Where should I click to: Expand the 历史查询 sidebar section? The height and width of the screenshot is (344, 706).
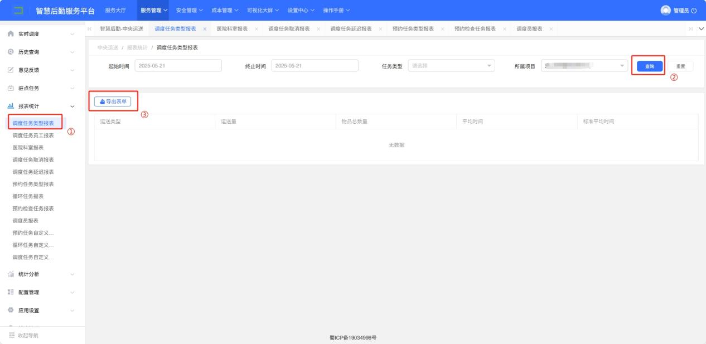click(x=72, y=52)
